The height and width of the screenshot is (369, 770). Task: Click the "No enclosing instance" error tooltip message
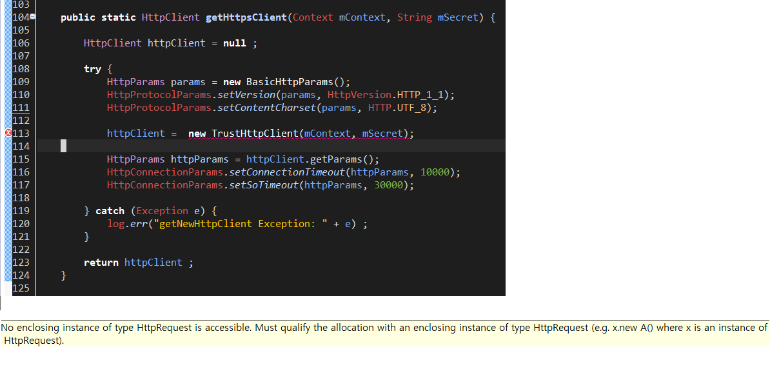click(384, 334)
